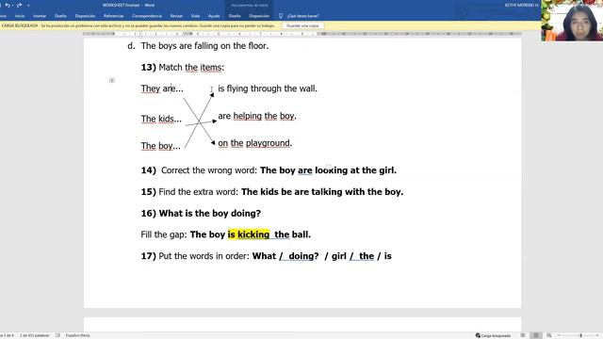Focus the '¿Qué desea hacer?' search box
This screenshot has width=603, height=339.
click(302, 16)
